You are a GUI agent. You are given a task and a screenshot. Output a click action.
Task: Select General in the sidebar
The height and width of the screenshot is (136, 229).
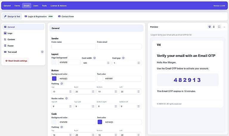[23, 27]
